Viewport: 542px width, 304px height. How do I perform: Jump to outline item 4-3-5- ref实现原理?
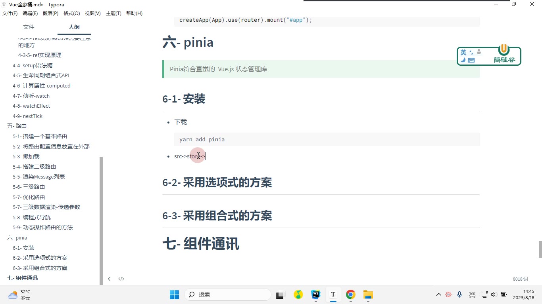[x=40, y=55]
